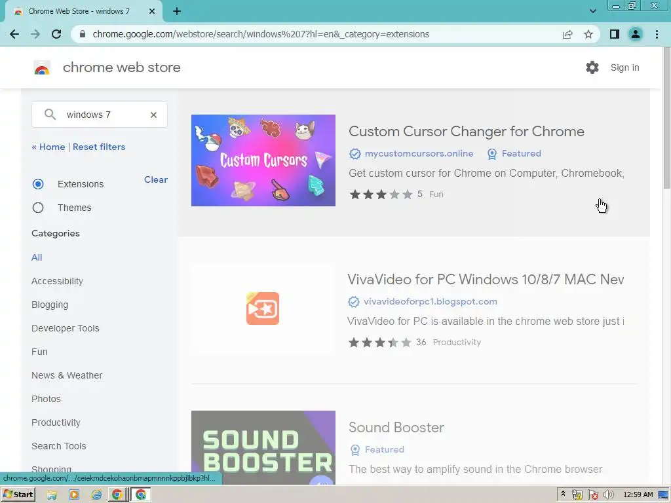Filter by Search Tools category
Viewport: 671px width, 503px height.
pos(58,446)
